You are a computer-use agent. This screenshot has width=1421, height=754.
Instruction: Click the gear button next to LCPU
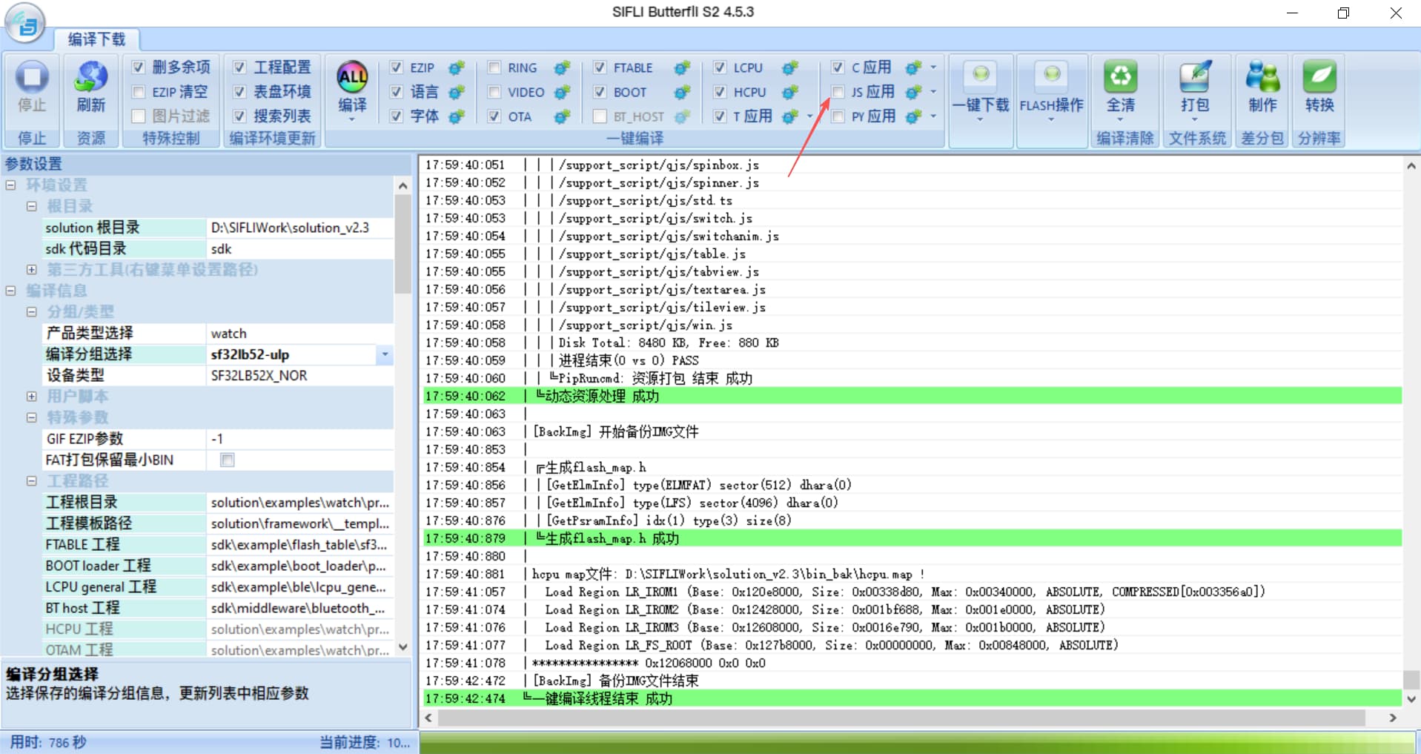tap(790, 68)
